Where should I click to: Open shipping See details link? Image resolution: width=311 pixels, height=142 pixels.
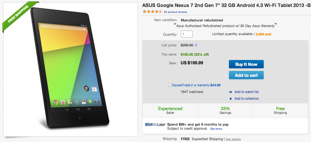click(233, 139)
